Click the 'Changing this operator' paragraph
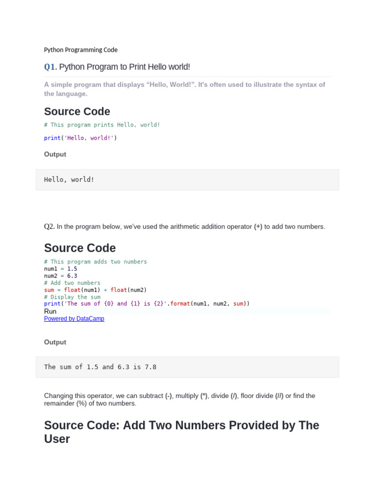Screen dimensions: 375x500 180,399
